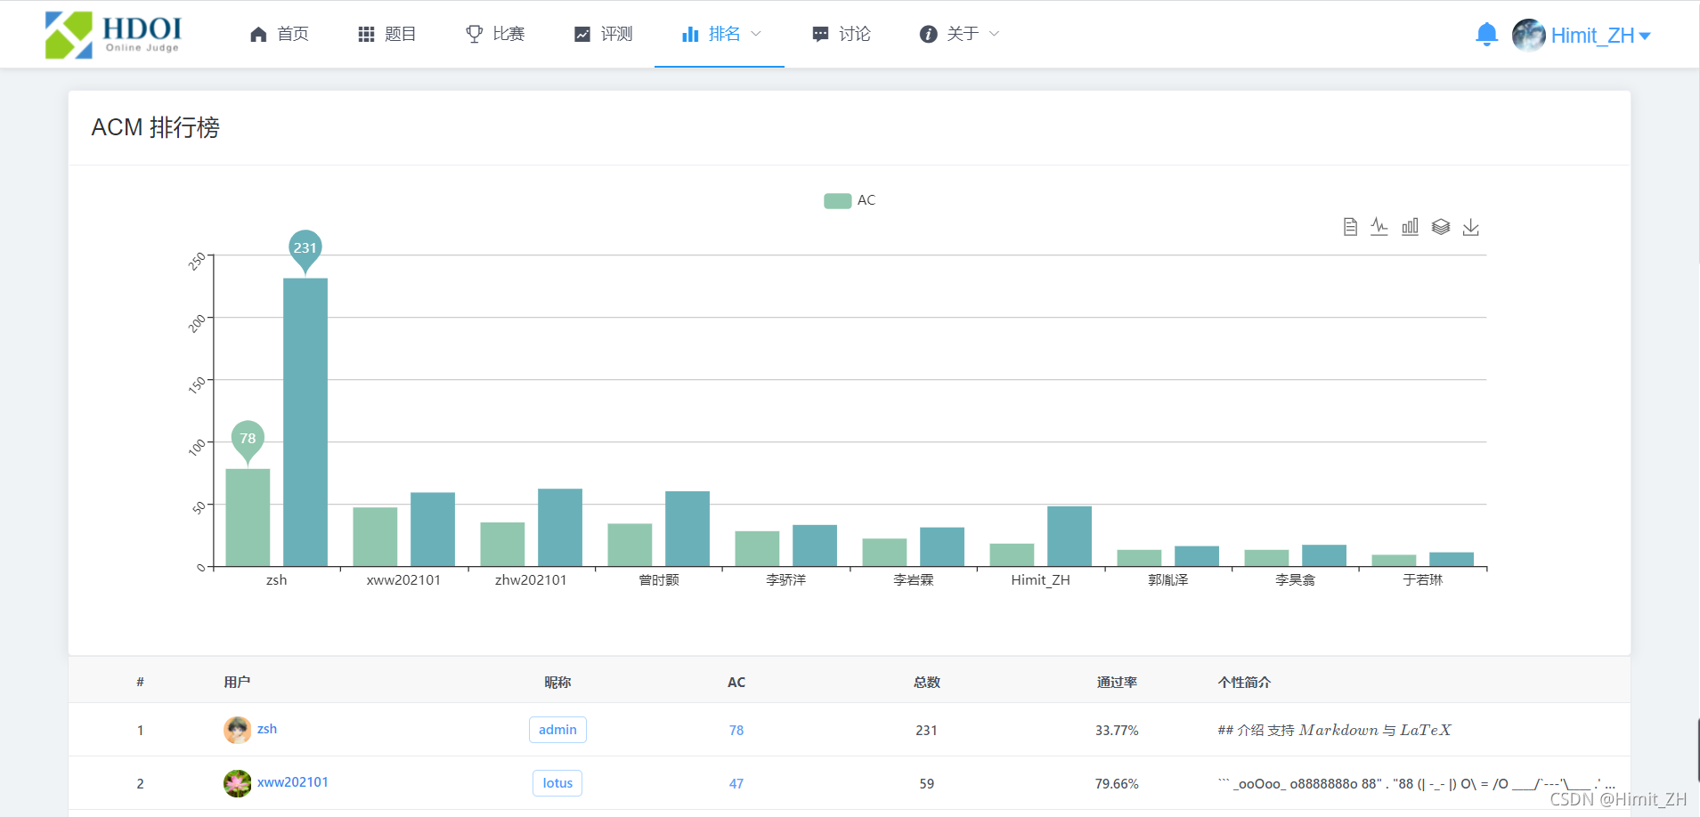Click the chart icon beside 评测
Screen dimensions: 1700x817
(582, 34)
